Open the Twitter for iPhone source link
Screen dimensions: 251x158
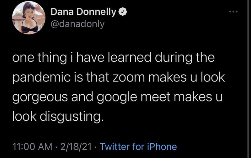click(139, 146)
